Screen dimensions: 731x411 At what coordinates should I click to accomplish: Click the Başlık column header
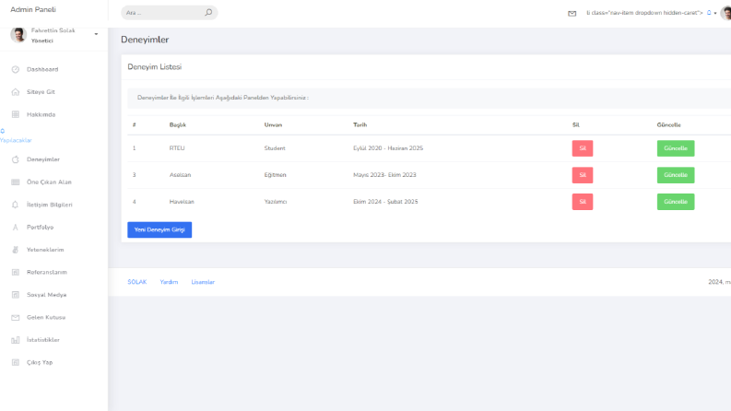(x=178, y=125)
